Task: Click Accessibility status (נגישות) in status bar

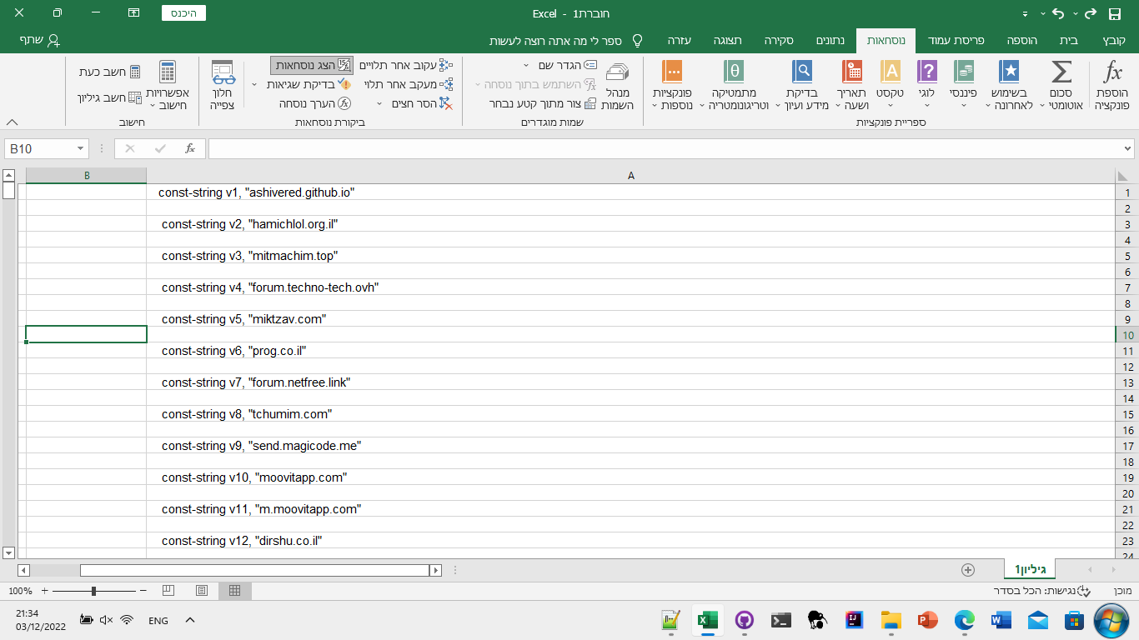Action: (1043, 591)
